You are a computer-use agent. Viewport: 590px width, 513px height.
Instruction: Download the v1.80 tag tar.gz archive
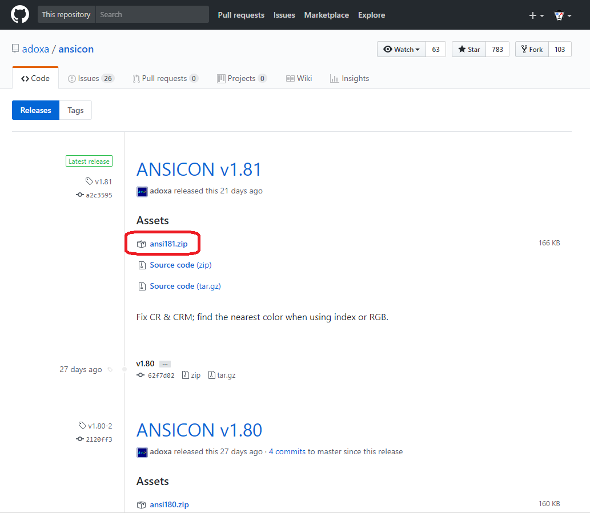coord(222,375)
